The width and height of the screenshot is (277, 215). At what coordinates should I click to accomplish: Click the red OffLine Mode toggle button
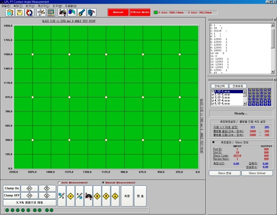point(140,12)
